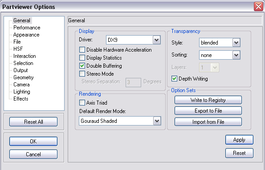Confirm with the OK button
The height and width of the screenshot is (170, 265).
coord(33,142)
